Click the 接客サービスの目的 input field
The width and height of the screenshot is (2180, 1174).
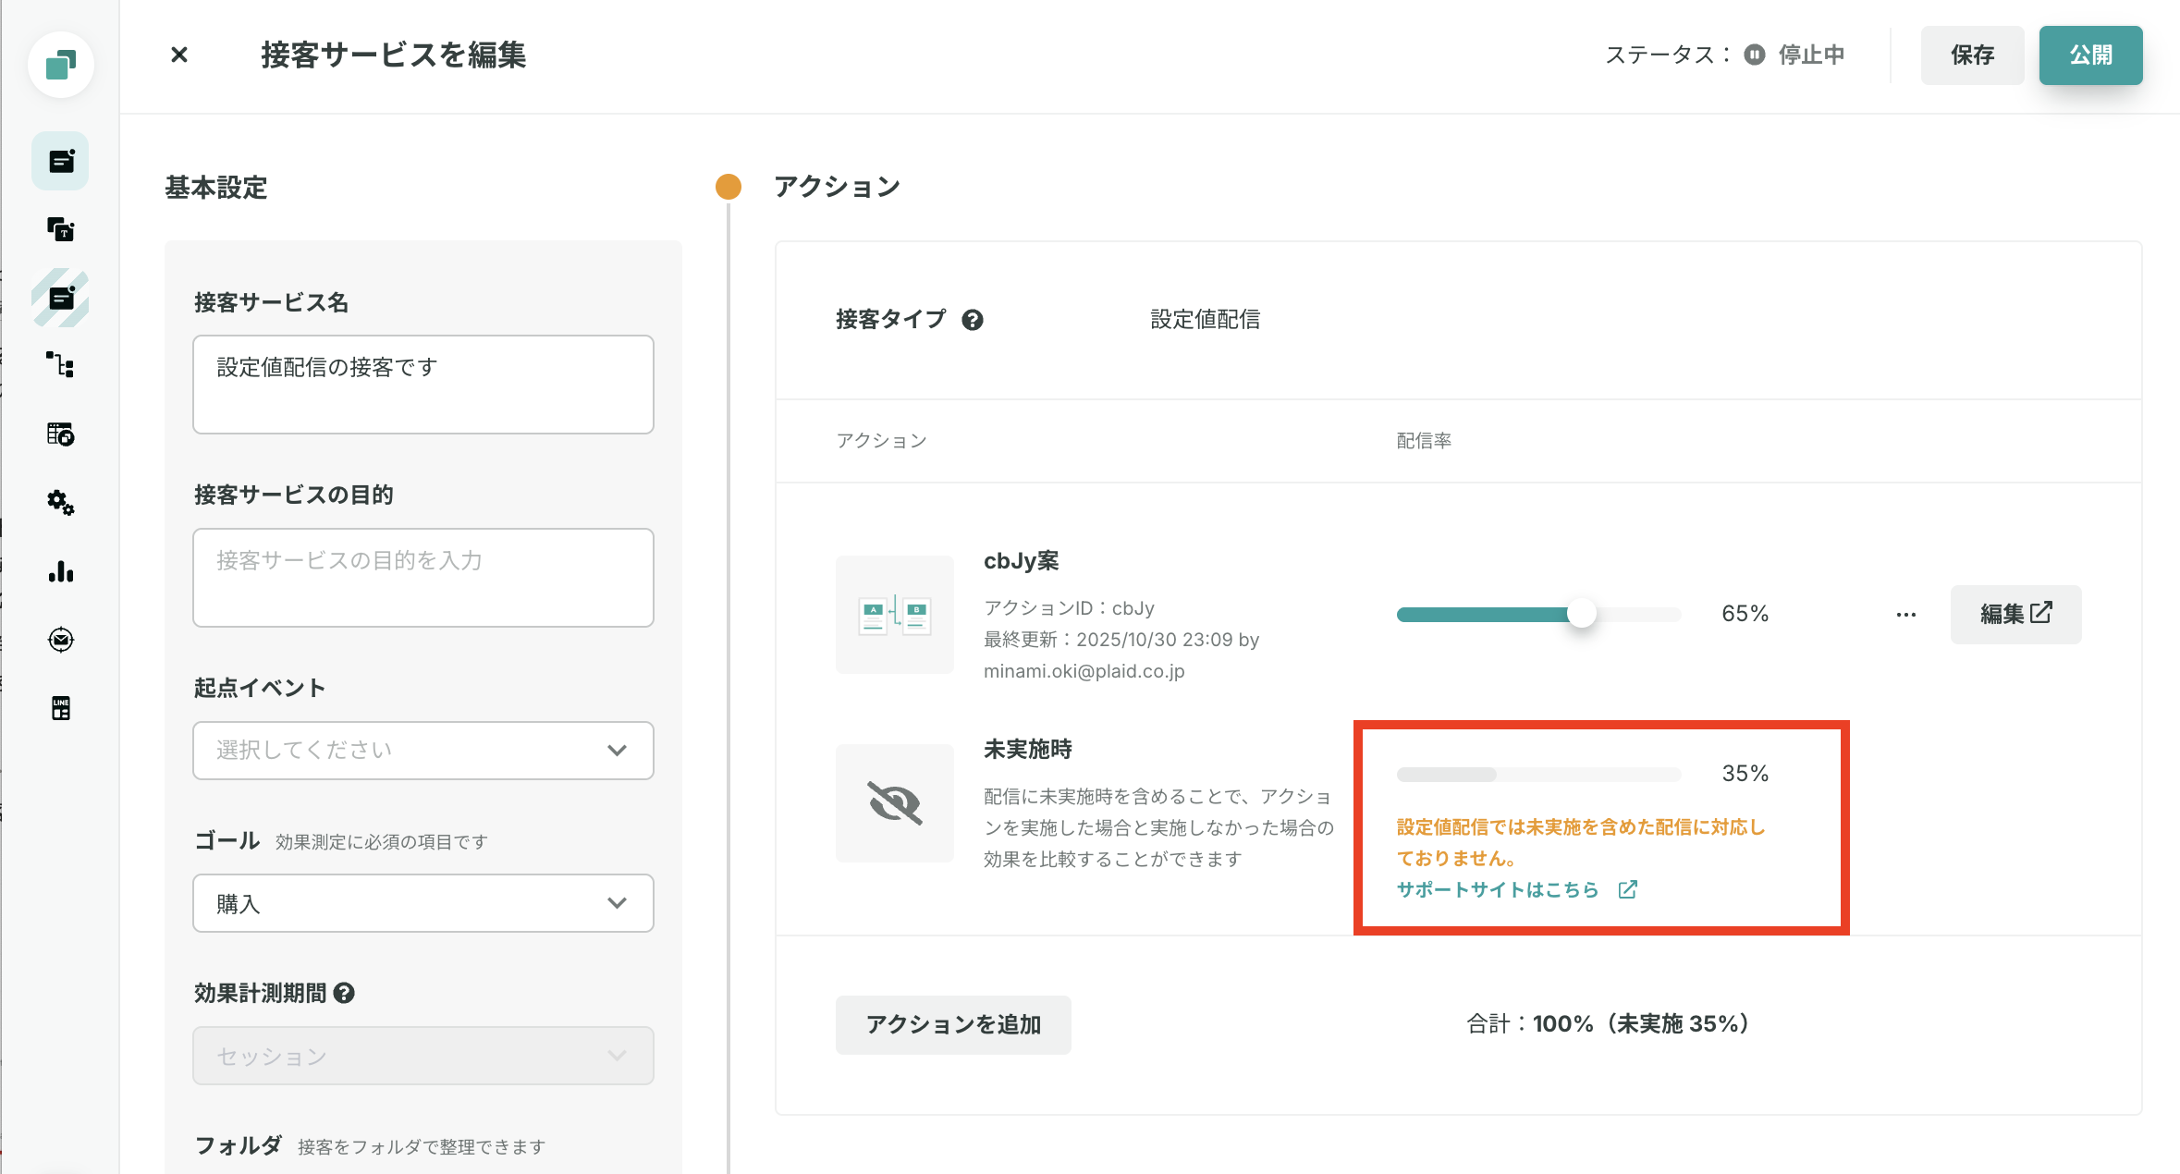423,577
